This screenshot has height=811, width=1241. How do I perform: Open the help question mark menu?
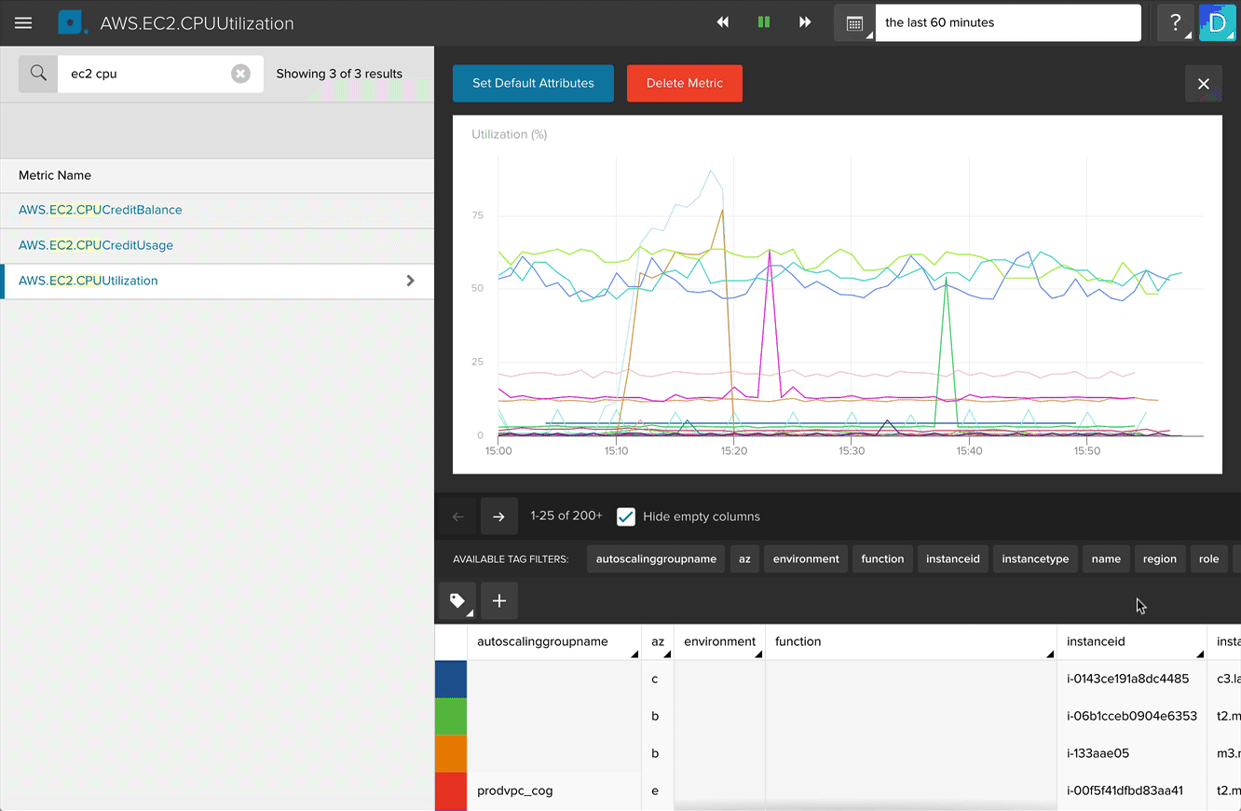point(1176,23)
